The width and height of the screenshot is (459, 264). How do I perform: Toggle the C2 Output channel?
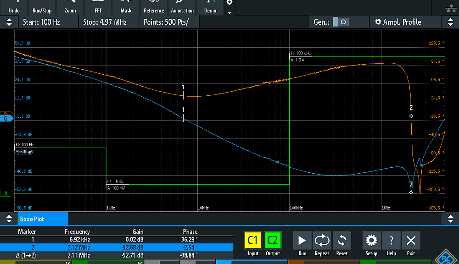273,244
